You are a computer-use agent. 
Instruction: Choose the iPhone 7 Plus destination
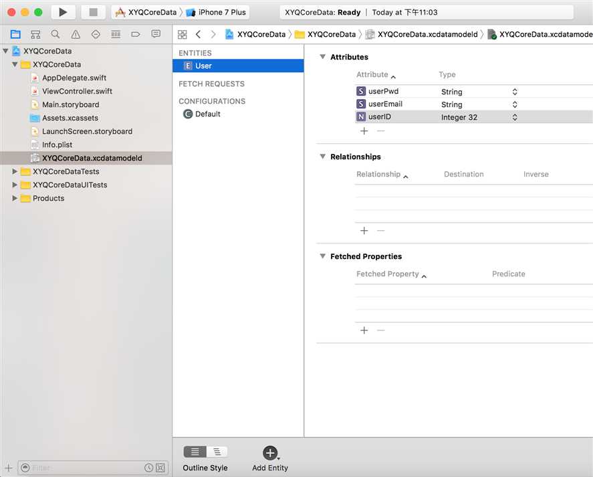click(217, 13)
